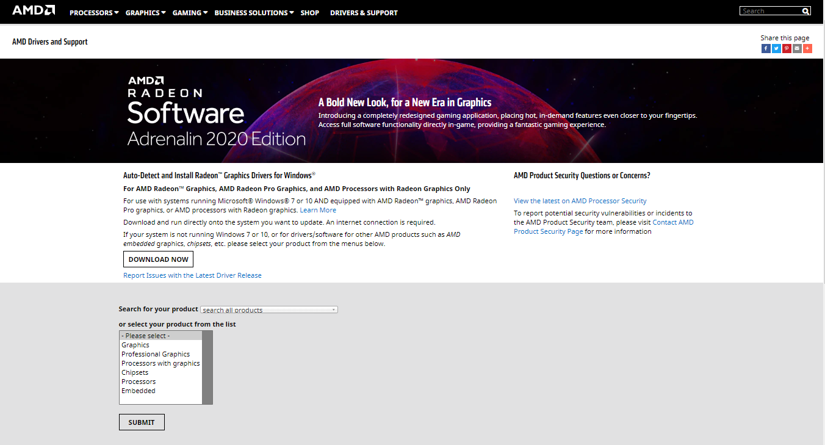The width and height of the screenshot is (825, 445).
Task: Share this page on Pinterest
Action: (x=787, y=49)
